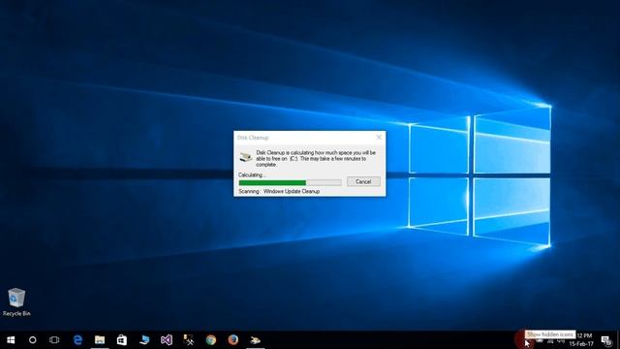Cancel the Disk Cleanup calculation
Image resolution: width=620 pixels, height=349 pixels.
tap(363, 181)
